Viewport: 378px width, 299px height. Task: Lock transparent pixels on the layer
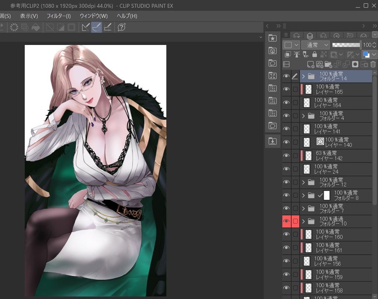(322, 54)
